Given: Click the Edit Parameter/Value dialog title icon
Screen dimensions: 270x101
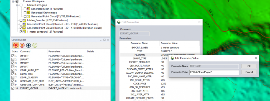Looking at the screenshot, I should [x=172, y=58].
